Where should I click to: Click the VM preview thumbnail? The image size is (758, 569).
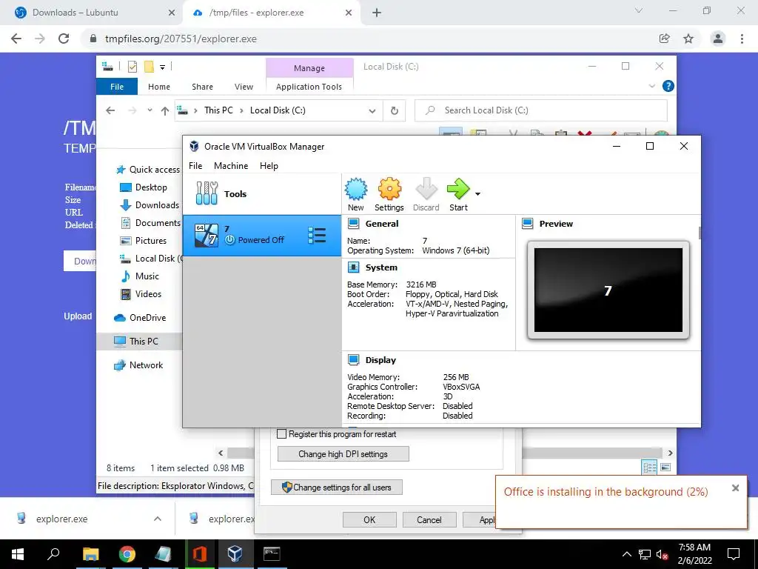coord(608,290)
